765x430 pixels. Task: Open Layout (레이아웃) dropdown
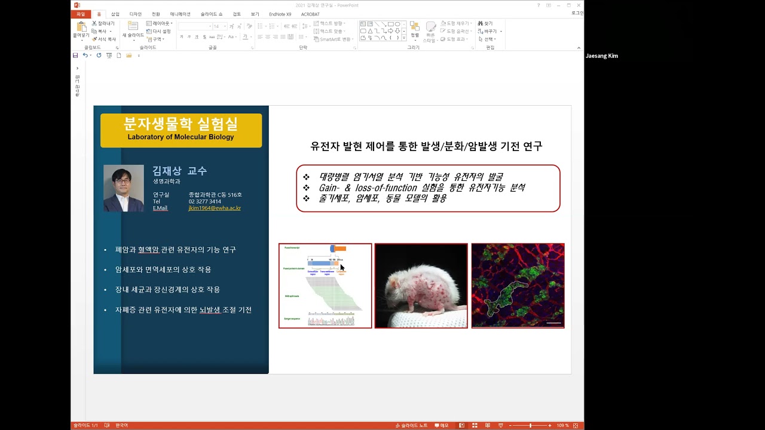pos(160,23)
